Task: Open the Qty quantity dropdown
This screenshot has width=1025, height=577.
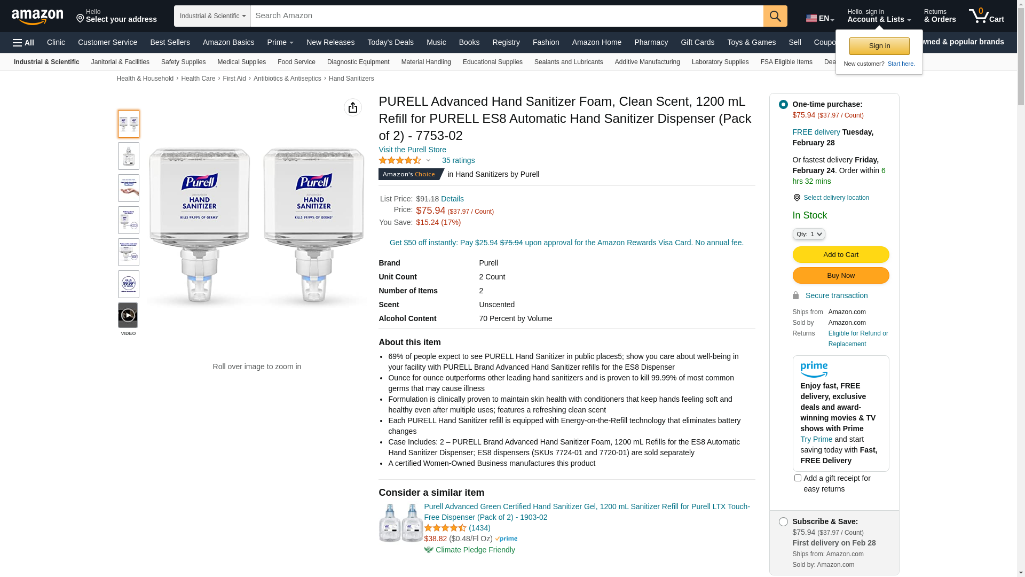Action: tap(809, 234)
